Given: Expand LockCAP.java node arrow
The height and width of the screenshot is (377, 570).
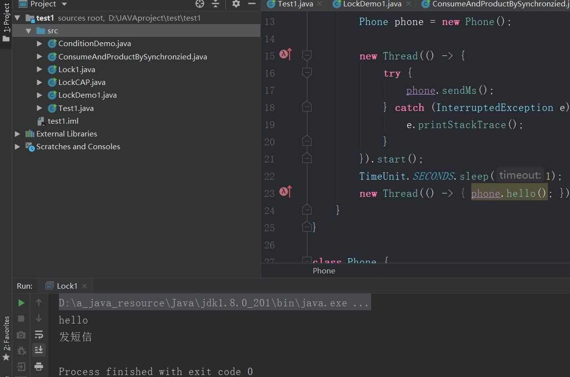Looking at the screenshot, I should tap(39, 82).
